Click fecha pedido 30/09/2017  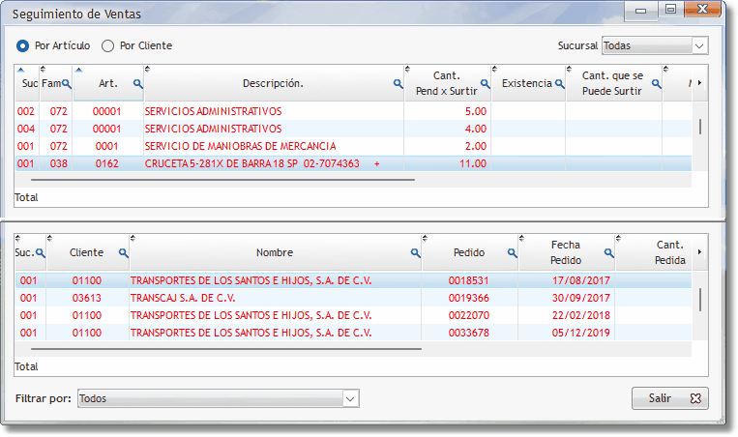tap(580, 298)
